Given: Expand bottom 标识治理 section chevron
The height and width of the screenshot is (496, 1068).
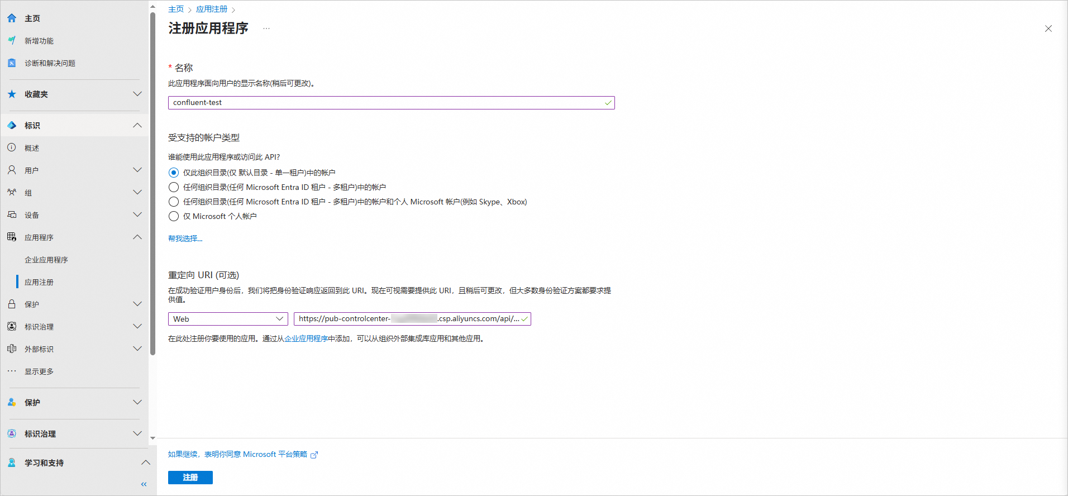Looking at the screenshot, I should tap(137, 434).
